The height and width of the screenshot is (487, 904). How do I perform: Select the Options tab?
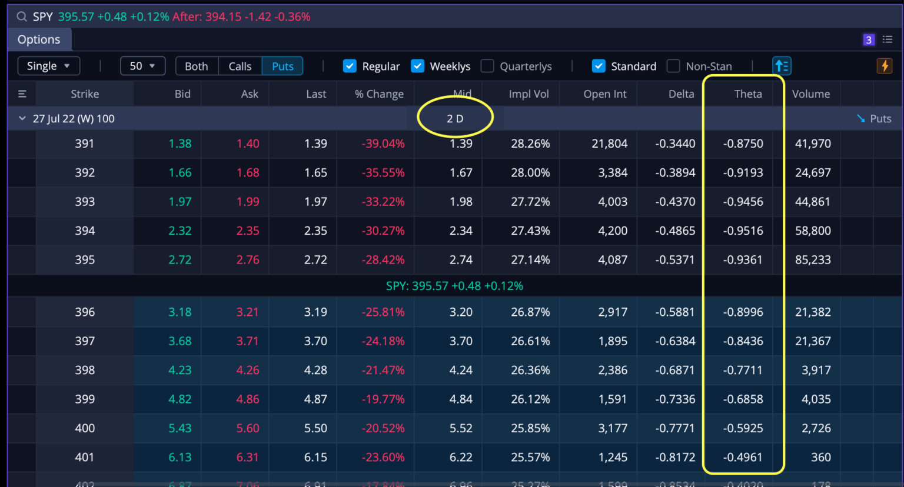[x=39, y=39]
